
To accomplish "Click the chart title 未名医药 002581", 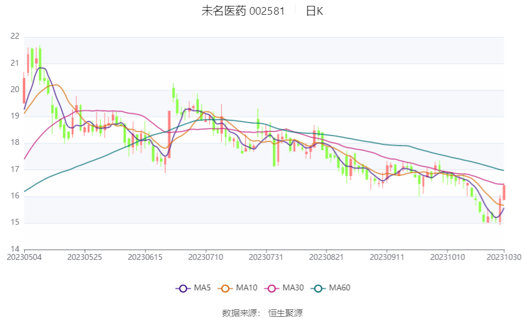I will click(243, 11).
